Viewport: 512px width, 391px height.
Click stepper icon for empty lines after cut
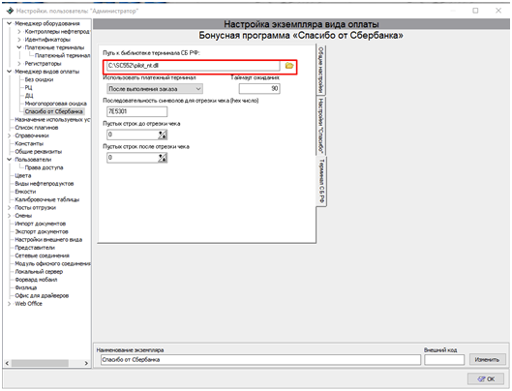163,158
